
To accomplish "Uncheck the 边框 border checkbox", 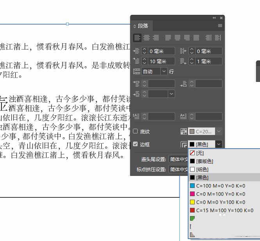I will pyautogui.click(x=135, y=144).
